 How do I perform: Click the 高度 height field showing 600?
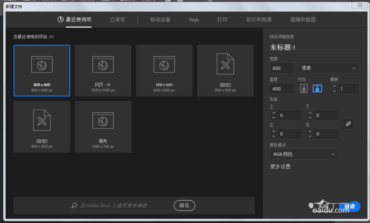coord(282,89)
